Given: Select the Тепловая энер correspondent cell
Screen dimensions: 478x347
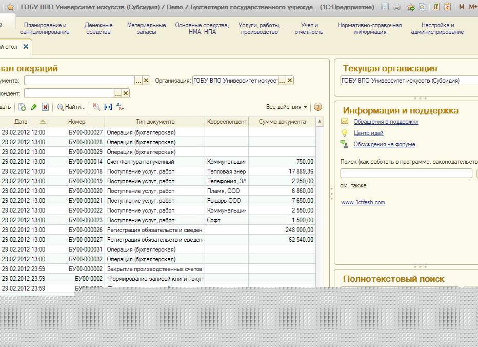Looking at the screenshot, I should click(x=227, y=171).
